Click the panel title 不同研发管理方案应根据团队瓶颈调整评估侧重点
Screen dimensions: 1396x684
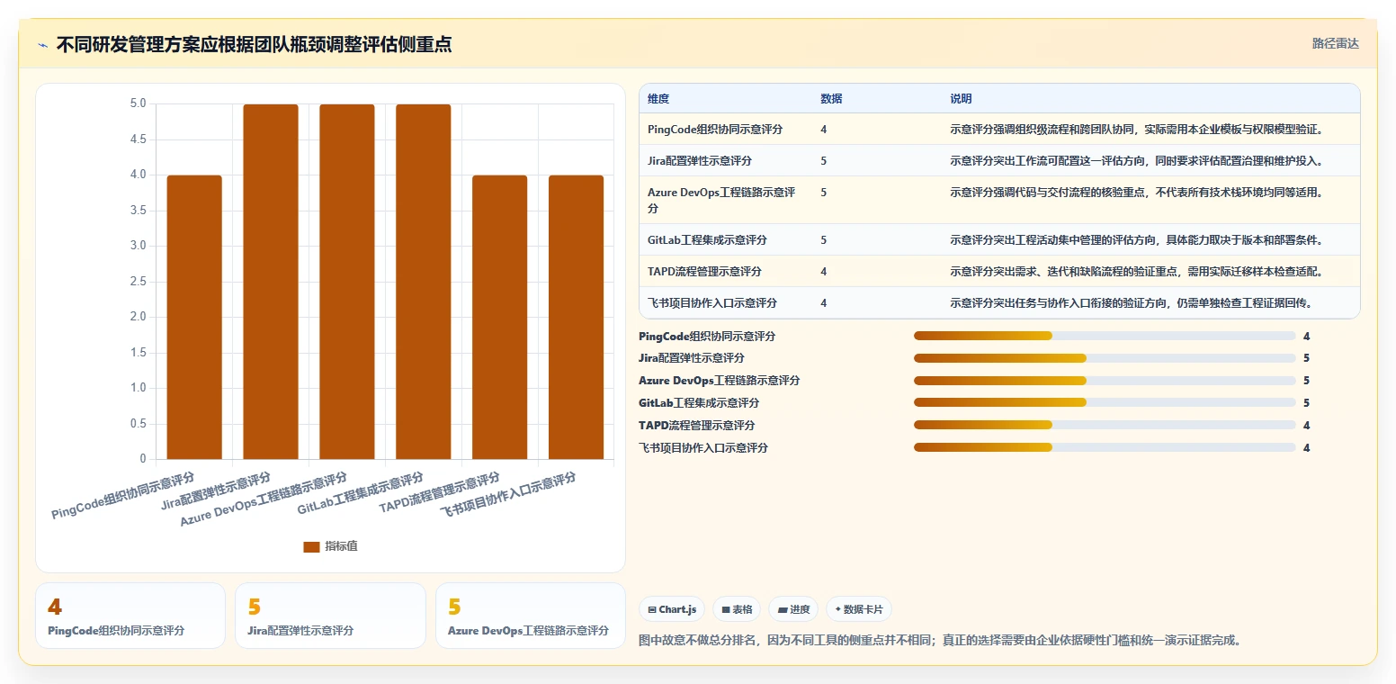click(x=254, y=44)
